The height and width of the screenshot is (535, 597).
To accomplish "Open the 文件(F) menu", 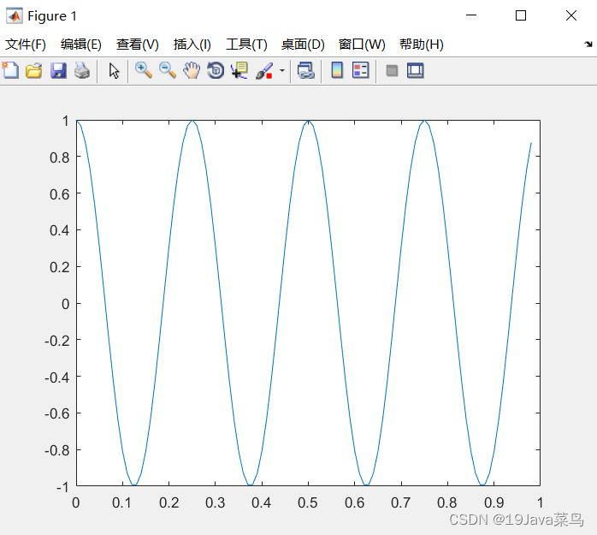I will pos(26,45).
